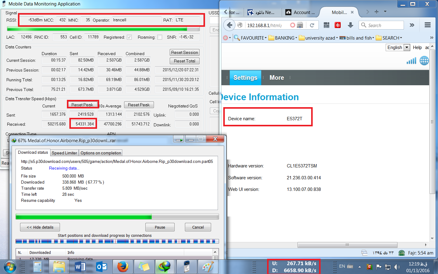
Task: Open Outlook from the taskbar
Action: [101, 267]
